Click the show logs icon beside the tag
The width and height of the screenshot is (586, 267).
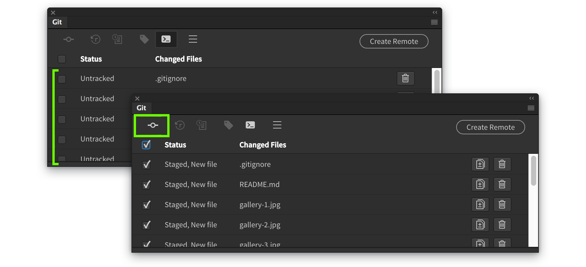(201, 125)
